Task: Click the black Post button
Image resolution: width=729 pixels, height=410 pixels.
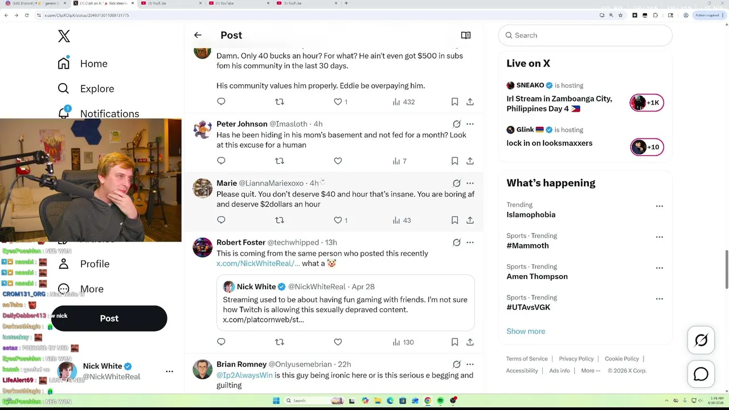Action: pos(109,318)
